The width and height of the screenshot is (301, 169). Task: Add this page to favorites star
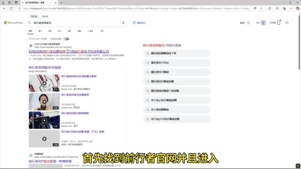(261, 8)
